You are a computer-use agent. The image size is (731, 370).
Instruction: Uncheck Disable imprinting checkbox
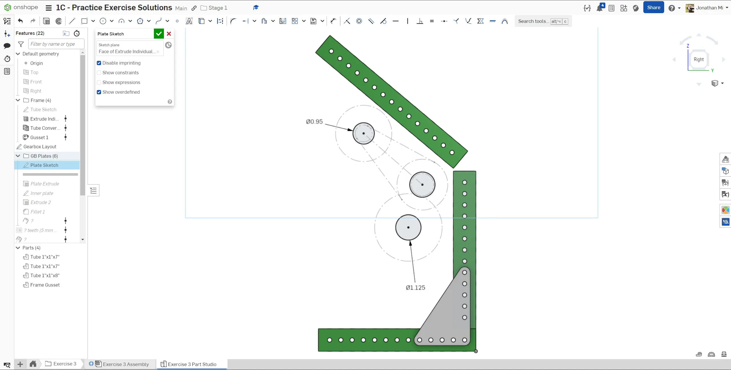(x=99, y=63)
